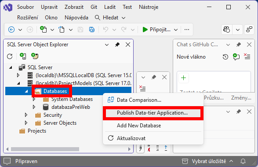Click clear-list icon in Copilot chat header
Viewport: 258px width, 167px height.
point(247,56)
